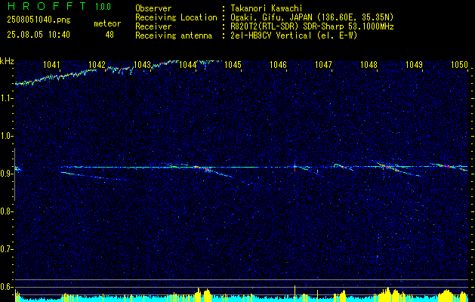Click the 0.9 kHz frequency label
This screenshot has width=475, height=302.
(6, 174)
